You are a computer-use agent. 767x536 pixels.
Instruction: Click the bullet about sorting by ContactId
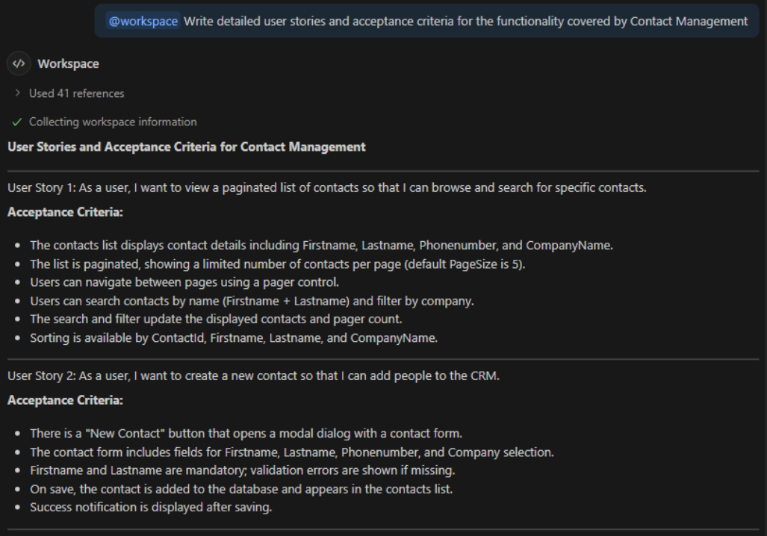233,338
